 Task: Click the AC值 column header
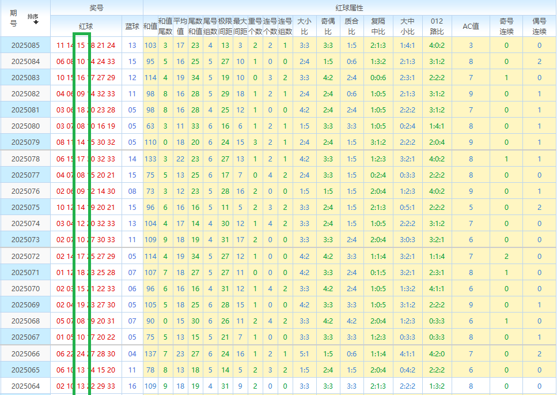(x=471, y=27)
